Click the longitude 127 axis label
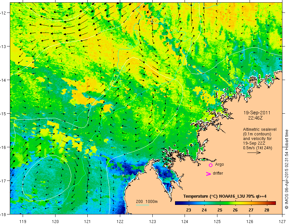 [282, 221]
